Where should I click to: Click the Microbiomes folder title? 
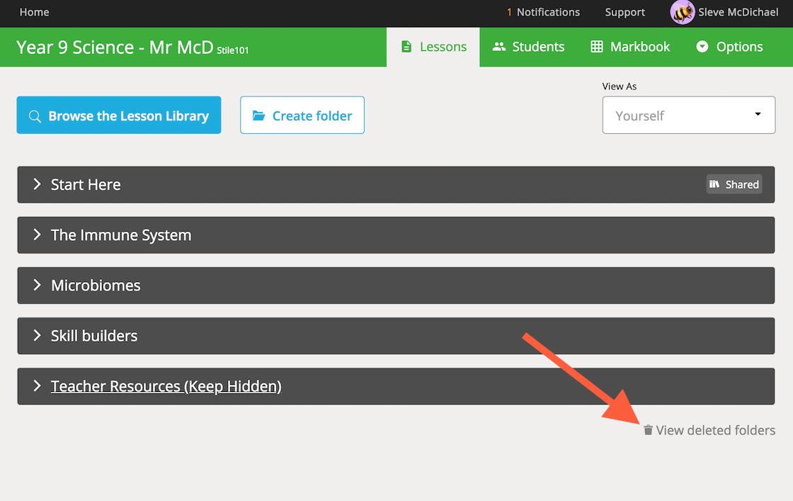click(96, 286)
